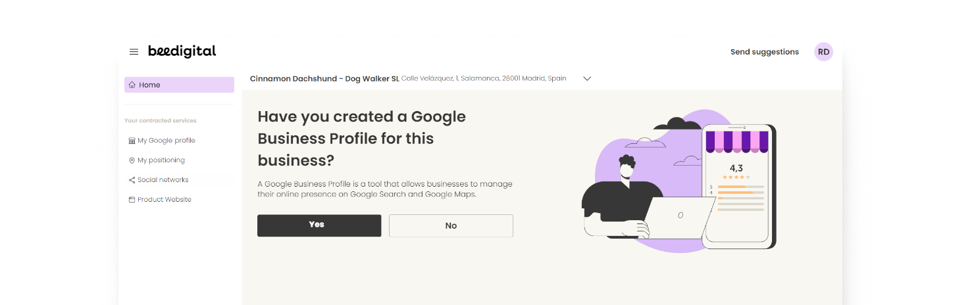Click the beedigital logo
This screenshot has width=974, height=305.
coord(182,51)
